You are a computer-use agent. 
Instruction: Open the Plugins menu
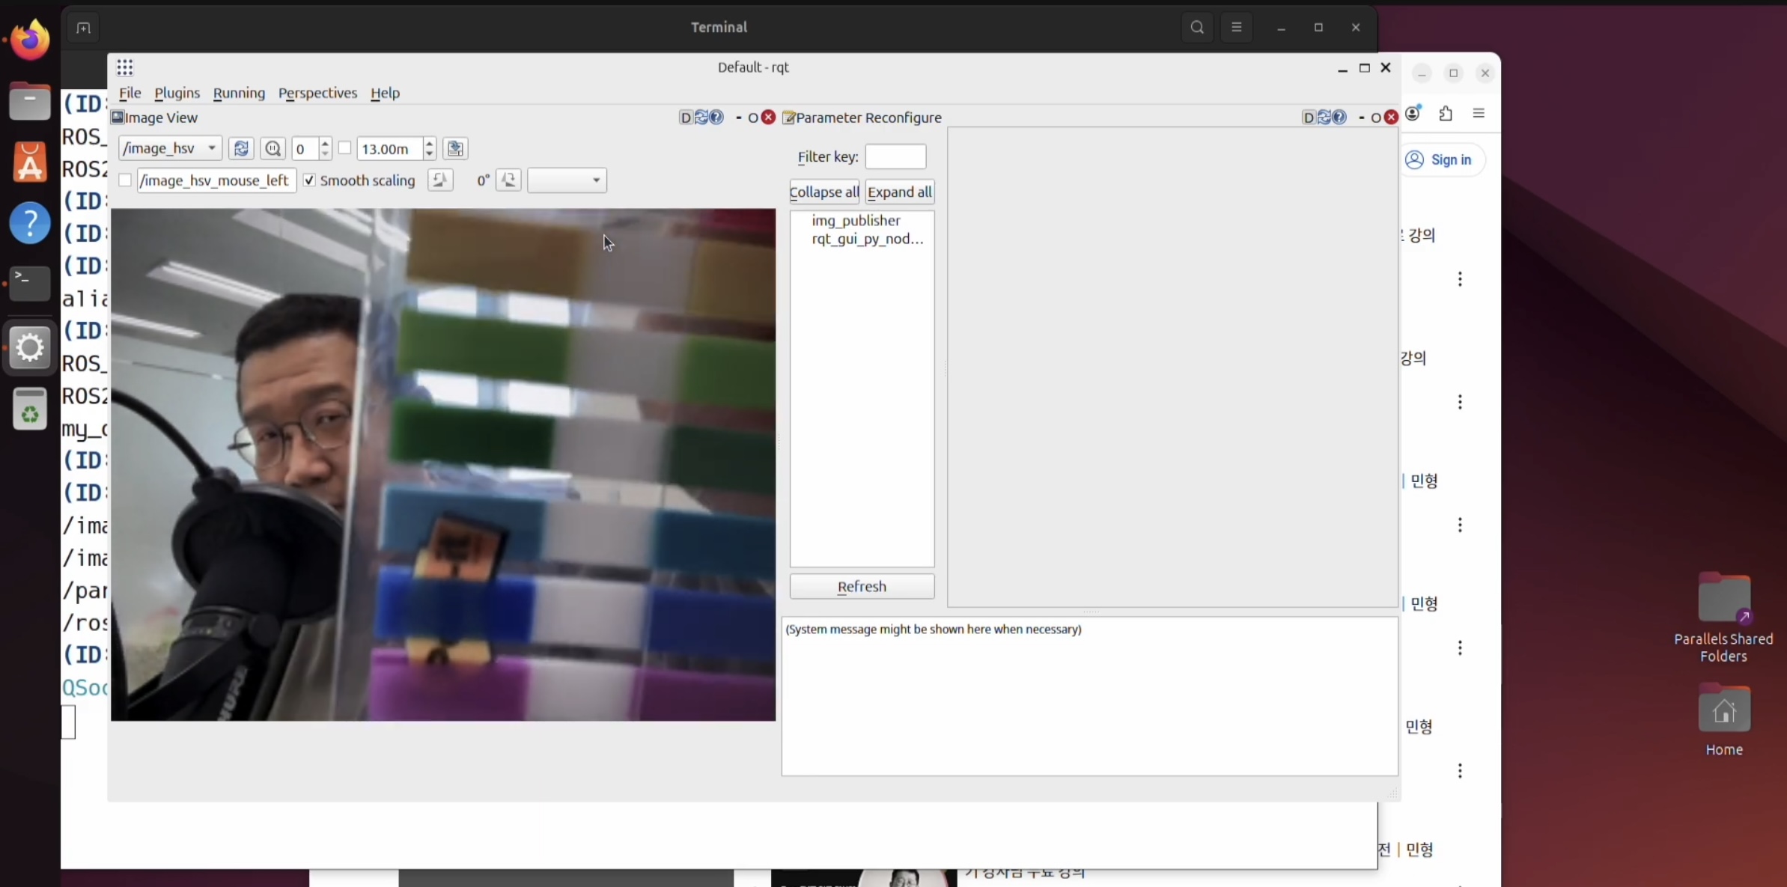coord(177,93)
